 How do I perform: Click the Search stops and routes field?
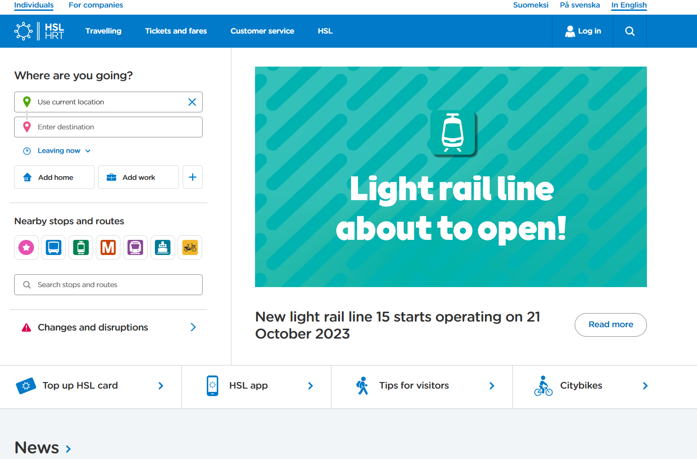pyautogui.click(x=108, y=285)
